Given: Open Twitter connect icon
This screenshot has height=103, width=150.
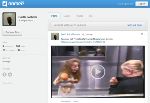Looking at the screenshot, I should [x=10, y=75].
